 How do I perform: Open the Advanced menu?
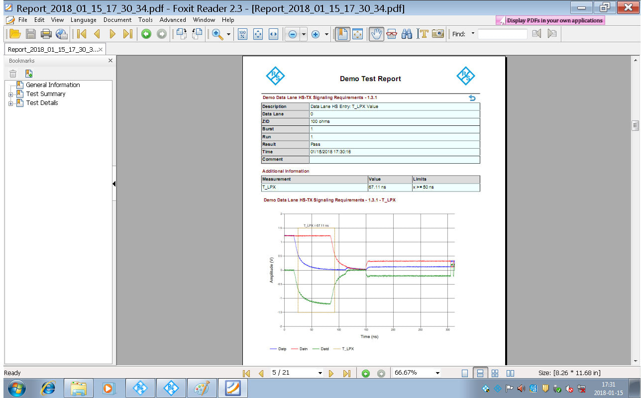[x=173, y=20]
